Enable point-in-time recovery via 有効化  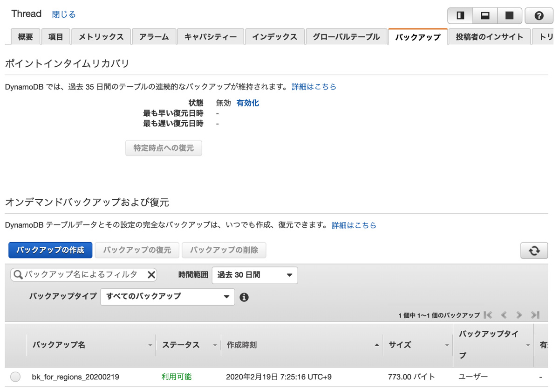[x=247, y=103]
